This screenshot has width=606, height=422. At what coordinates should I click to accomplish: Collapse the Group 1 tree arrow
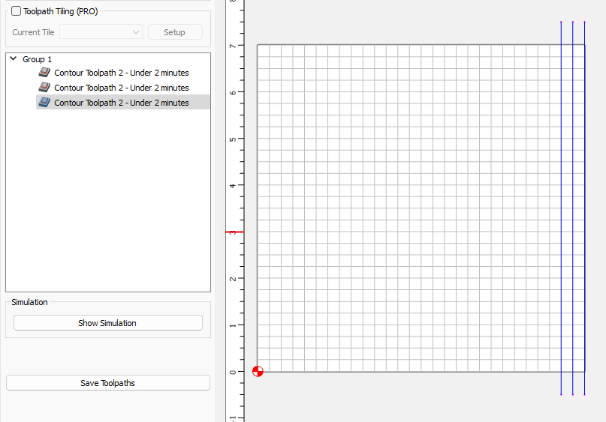point(14,58)
